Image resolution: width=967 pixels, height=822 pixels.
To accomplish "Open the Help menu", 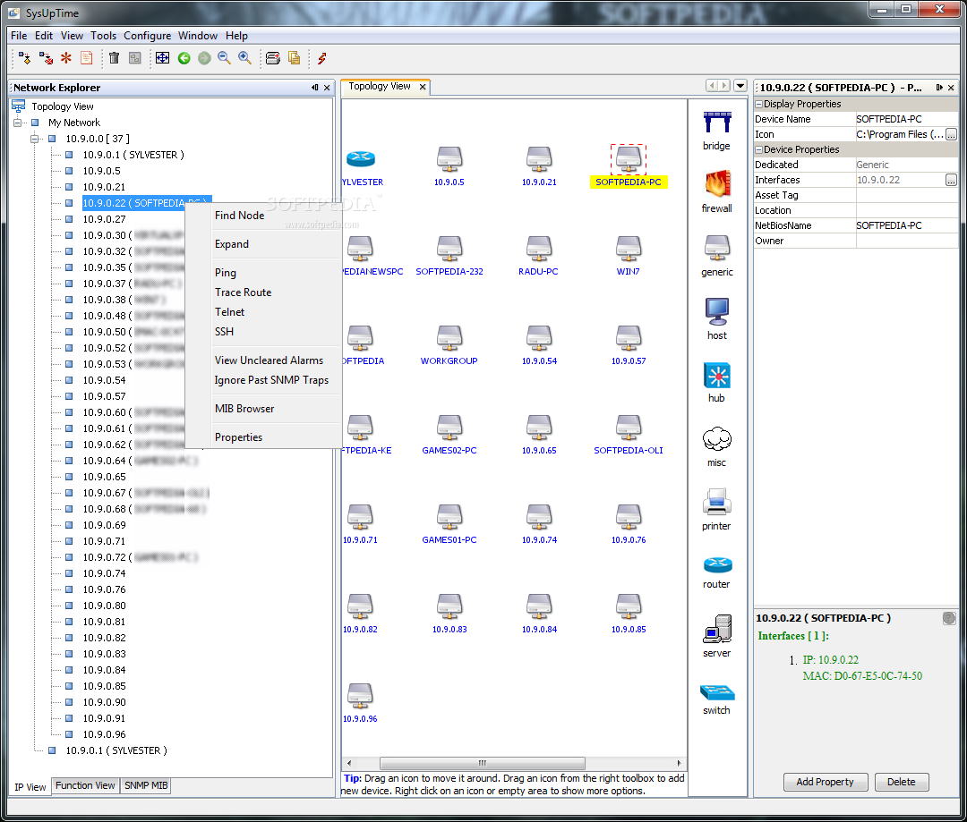I will (x=236, y=36).
